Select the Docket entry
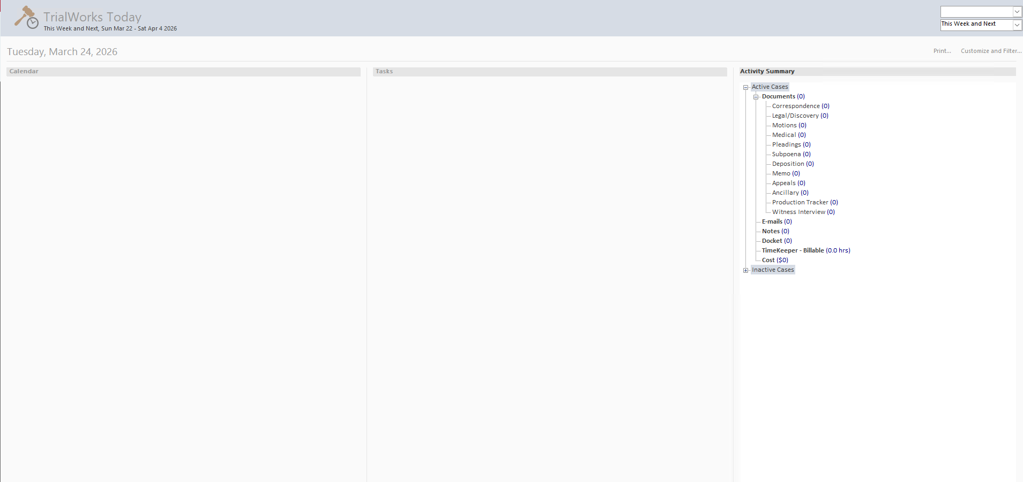This screenshot has height=482, width=1023. click(x=776, y=241)
